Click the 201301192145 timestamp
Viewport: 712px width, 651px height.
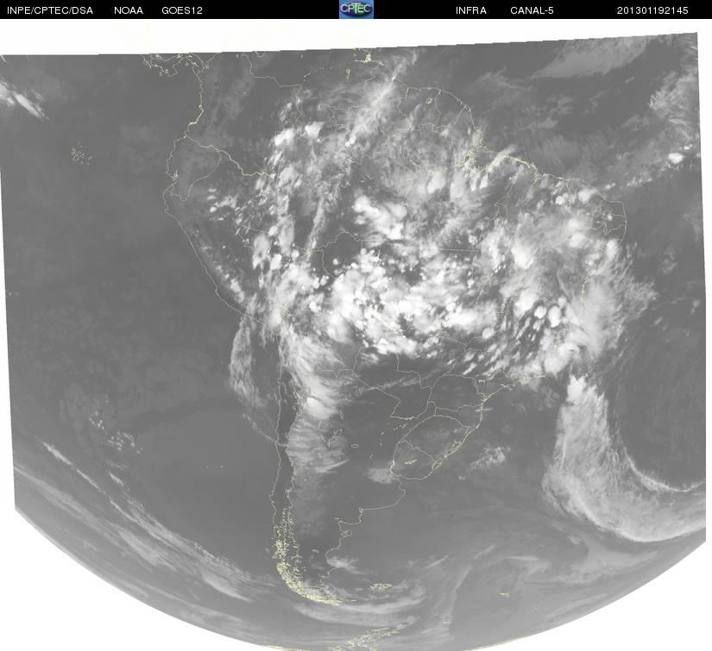click(x=652, y=10)
